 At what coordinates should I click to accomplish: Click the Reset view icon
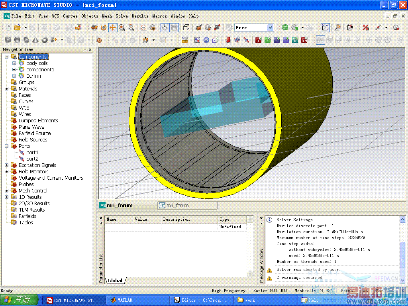pyautogui.click(x=143, y=27)
